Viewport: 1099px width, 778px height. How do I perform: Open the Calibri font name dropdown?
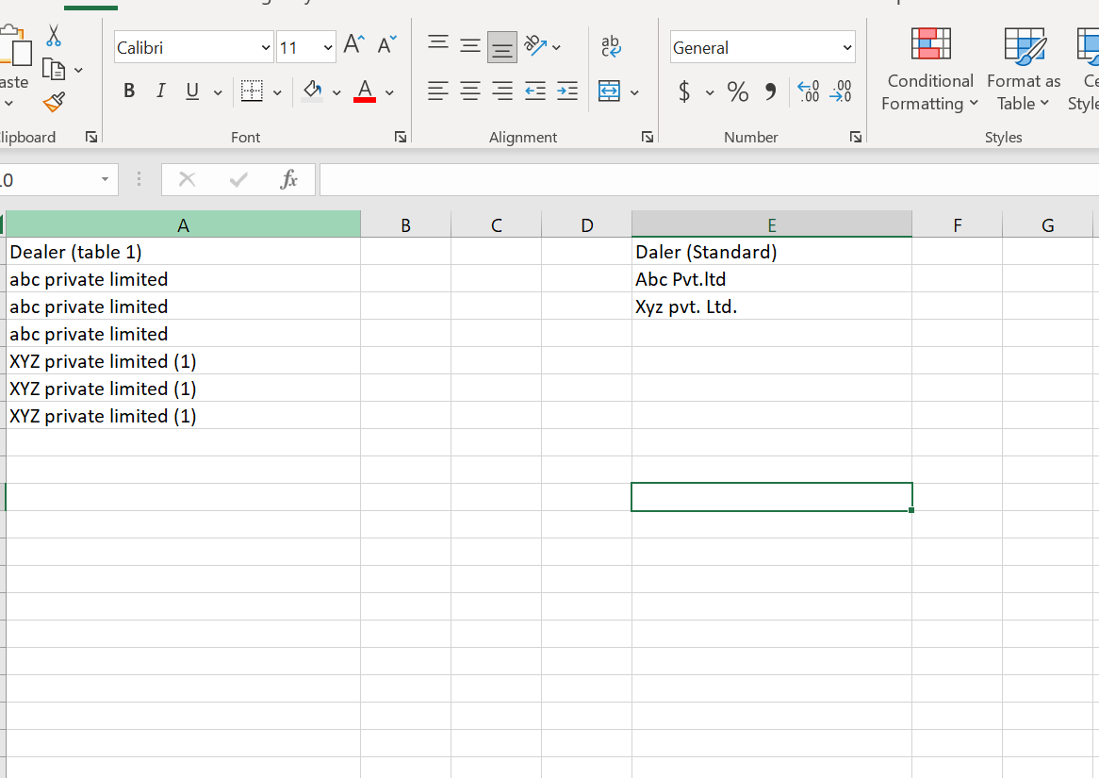pyautogui.click(x=266, y=48)
